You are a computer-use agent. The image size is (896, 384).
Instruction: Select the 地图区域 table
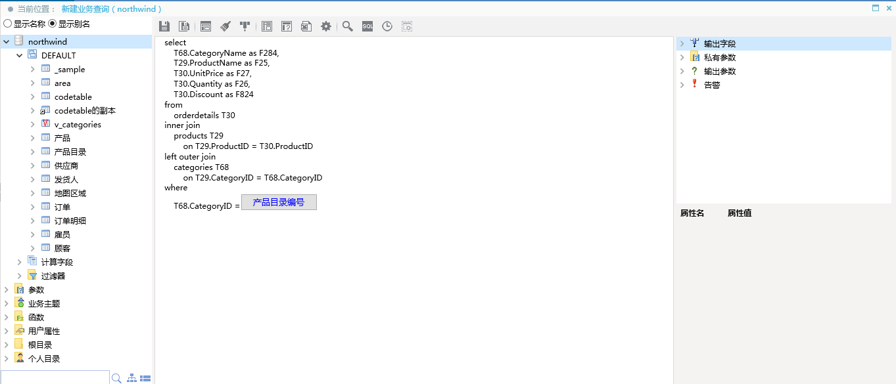70,193
